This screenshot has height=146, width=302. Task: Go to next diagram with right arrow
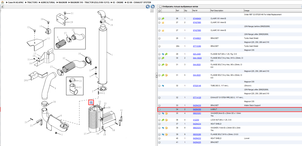[x=152, y=7]
